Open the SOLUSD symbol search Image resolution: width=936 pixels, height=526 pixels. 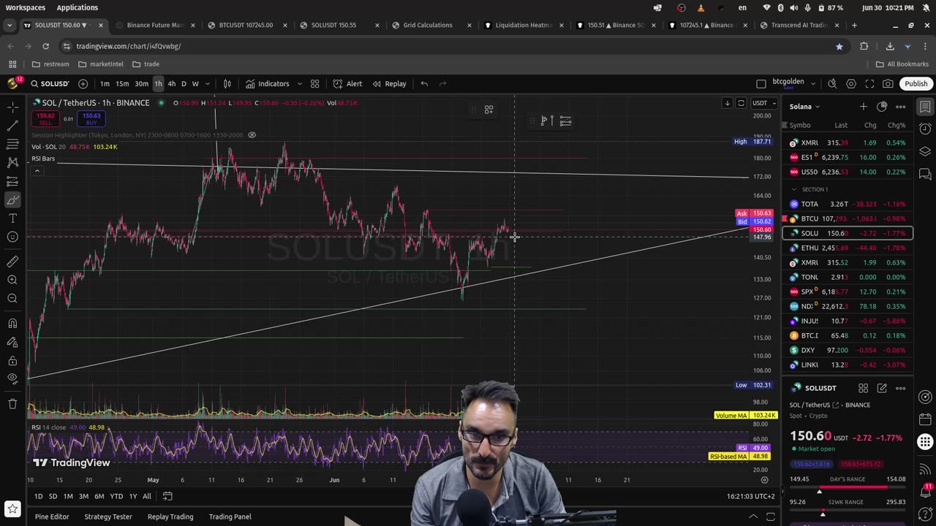[48, 83]
